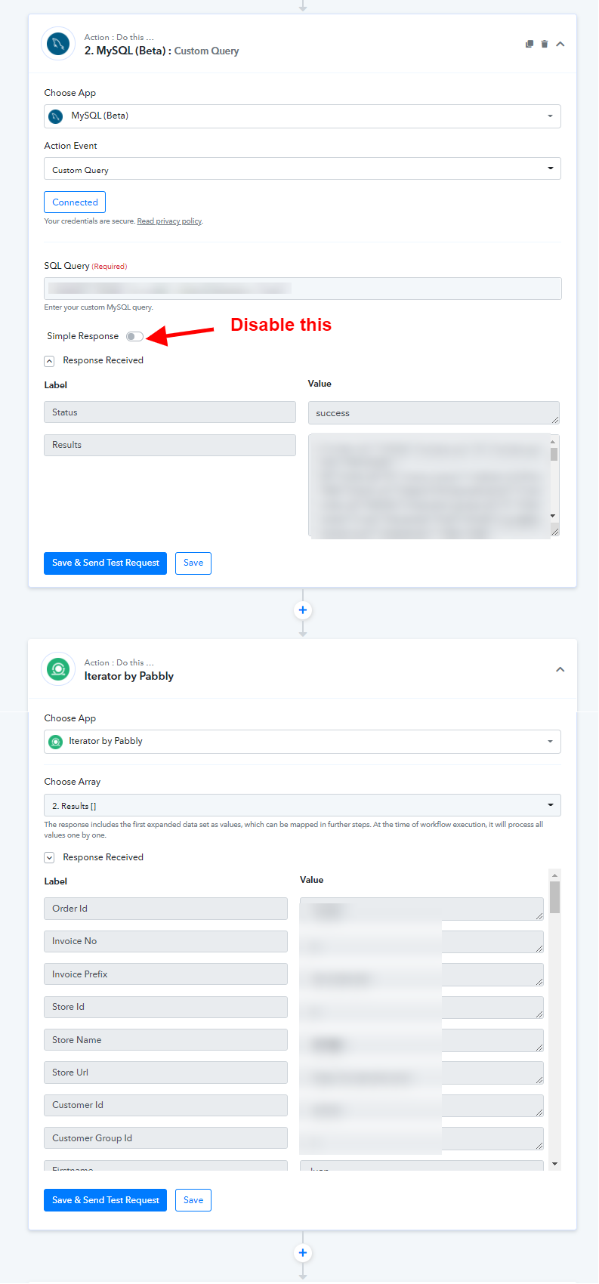Viewport: 599px width, 1284px height.
Task: Click the Store Name label field
Action: 165,1040
